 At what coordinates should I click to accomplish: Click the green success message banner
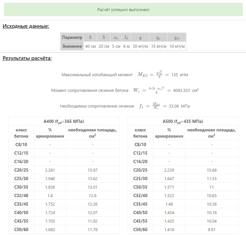coord(123,9)
